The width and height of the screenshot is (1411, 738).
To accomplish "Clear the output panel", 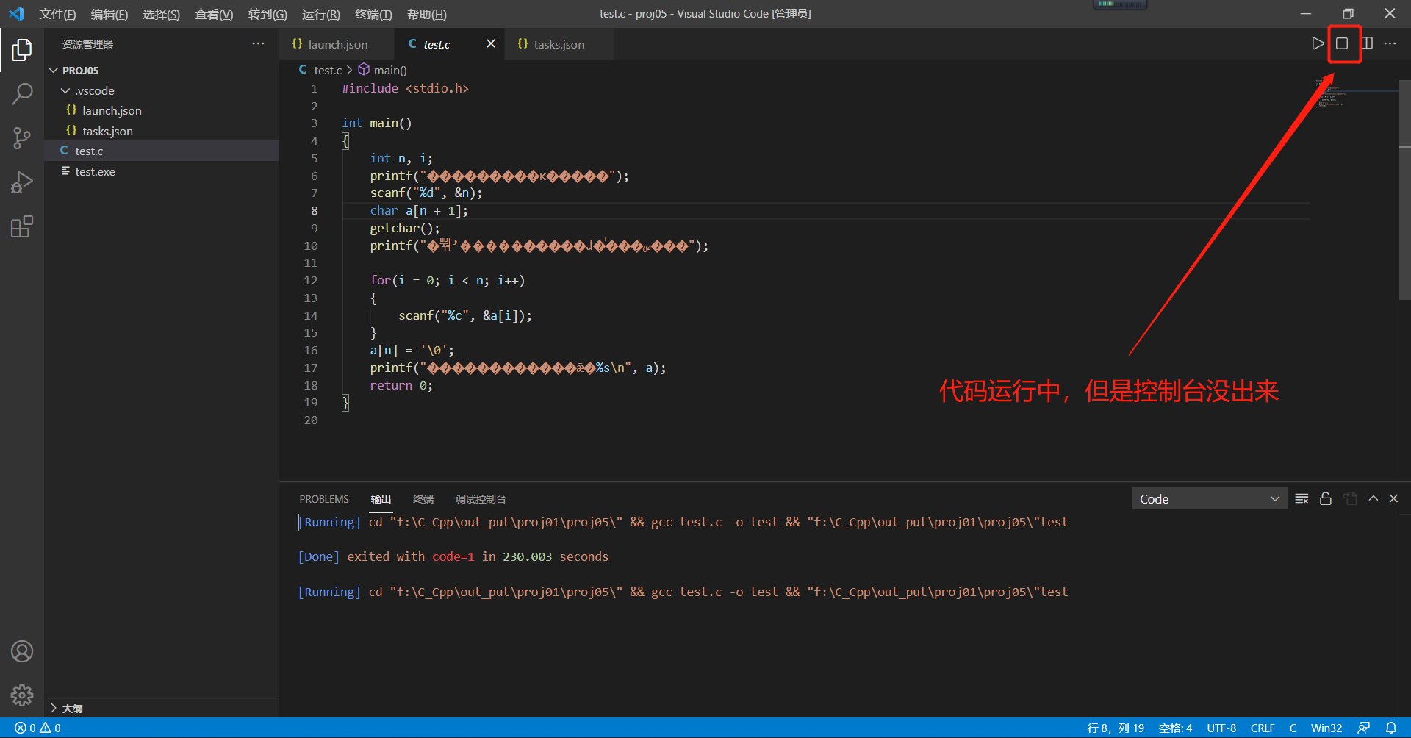I will (1302, 498).
